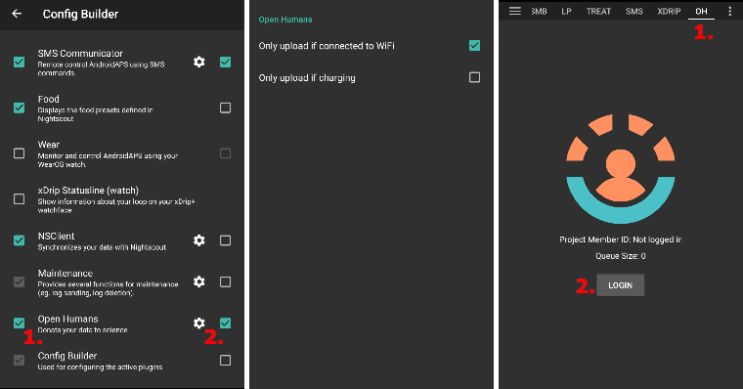Click 'Donate your data to science' description
Viewport: 743px width, 389px height.
[82, 330]
